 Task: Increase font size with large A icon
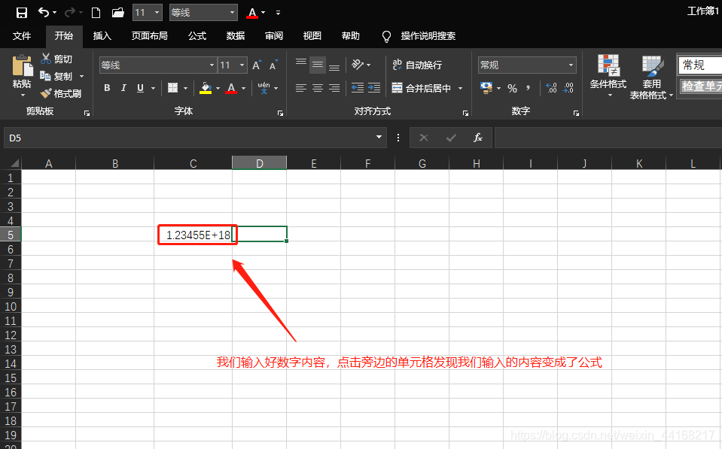pos(257,65)
